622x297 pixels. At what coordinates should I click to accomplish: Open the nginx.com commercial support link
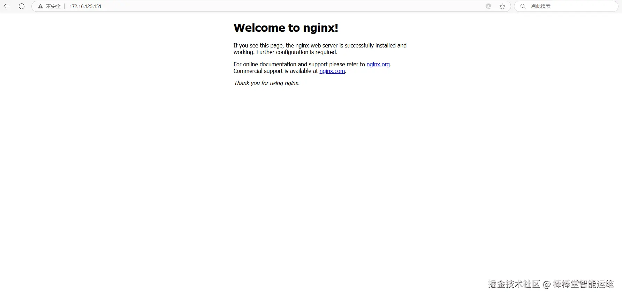[x=332, y=71]
